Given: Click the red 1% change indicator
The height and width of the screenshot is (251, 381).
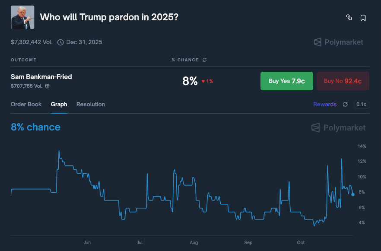Looking at the screenshot, I should [x=207, y=81].
